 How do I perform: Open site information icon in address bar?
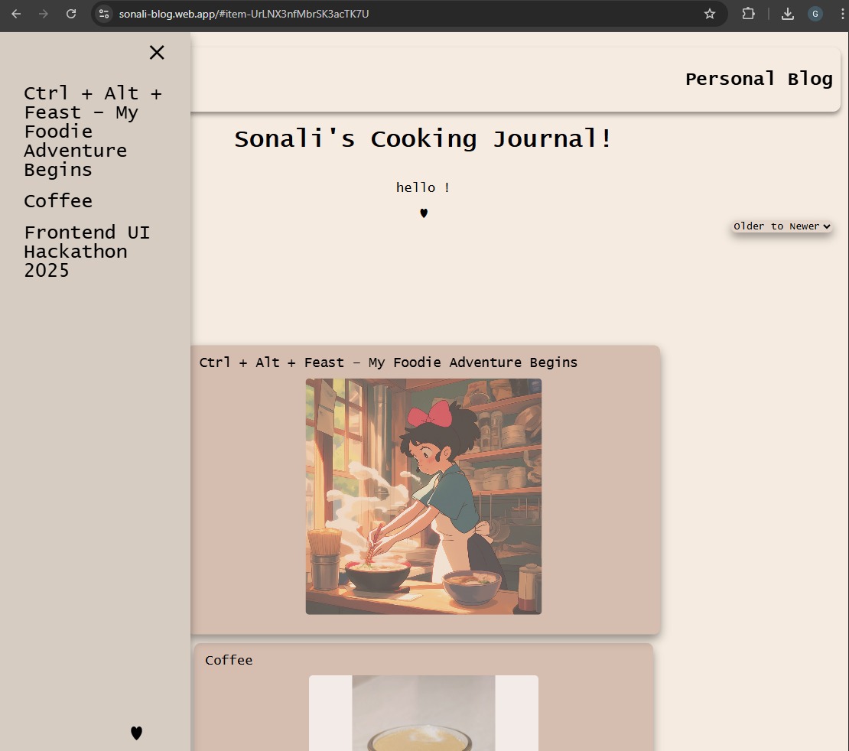point(104,14)
